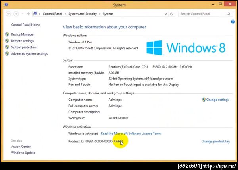
Task: Open Help via blue question mark
Action: point(233,22)
